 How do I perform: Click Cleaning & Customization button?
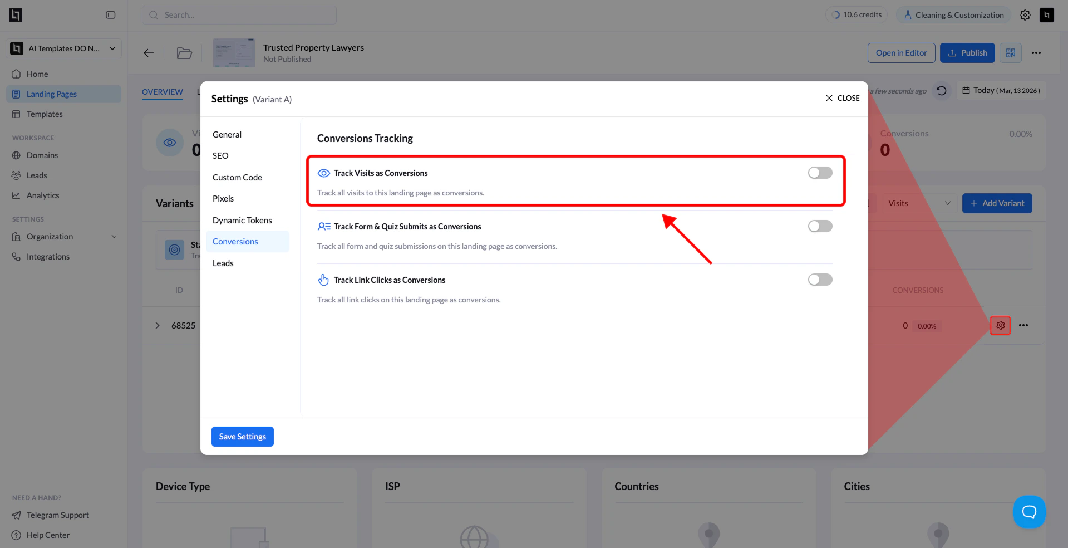[954, 15]
